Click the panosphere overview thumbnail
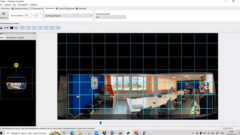240x135 pixels. (x=16, y=83)
